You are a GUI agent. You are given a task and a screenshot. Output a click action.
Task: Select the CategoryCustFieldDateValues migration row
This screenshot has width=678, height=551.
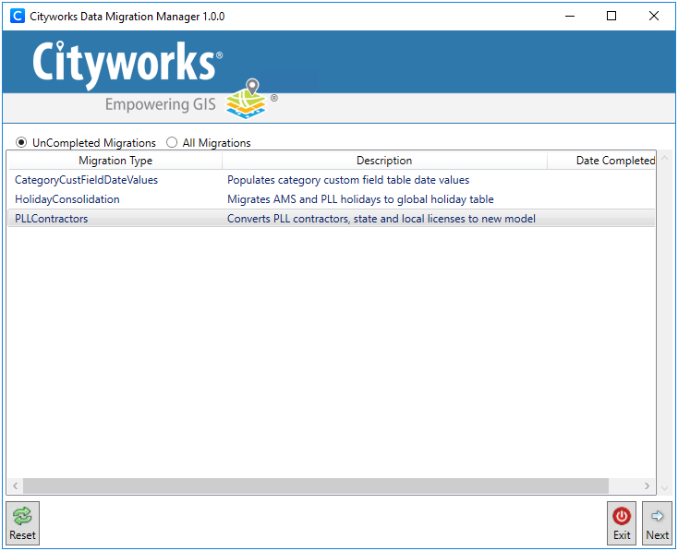(86, 180)
